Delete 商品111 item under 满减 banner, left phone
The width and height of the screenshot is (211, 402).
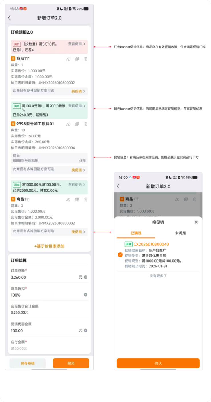click(86, 200)
